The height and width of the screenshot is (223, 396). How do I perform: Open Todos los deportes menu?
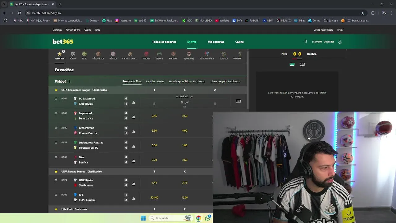pos(164,42)
